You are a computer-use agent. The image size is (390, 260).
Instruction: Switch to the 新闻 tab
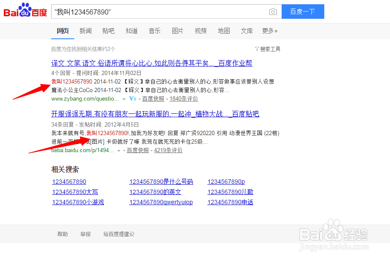point(86,31)
